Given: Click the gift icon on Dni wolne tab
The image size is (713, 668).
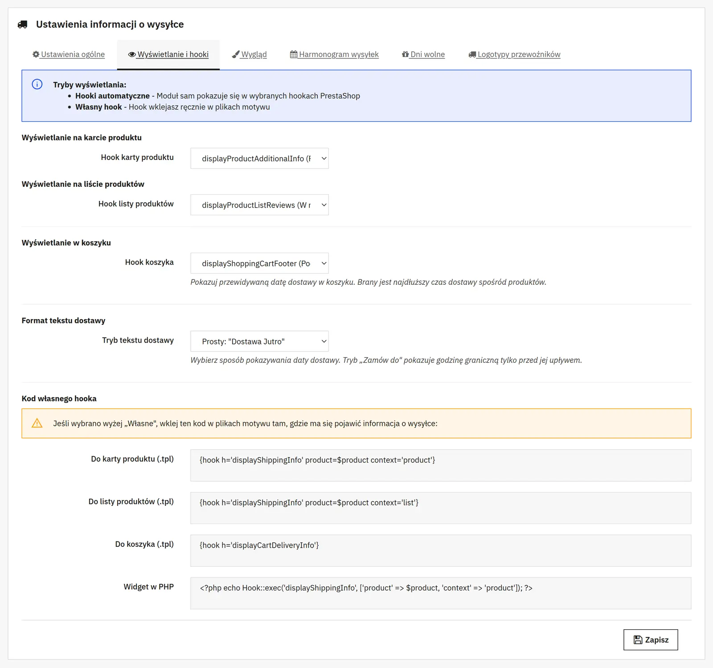Looking at the screenshot, I should point(406,54).
